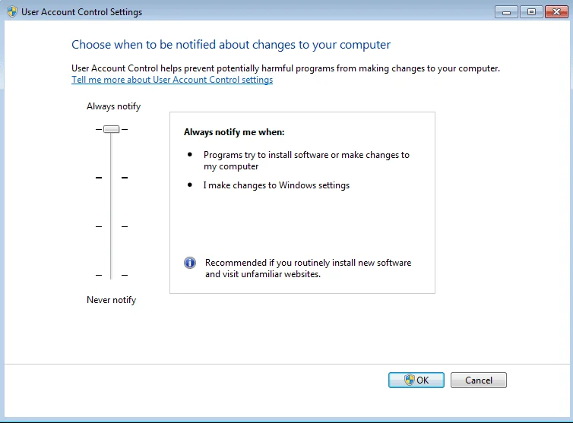The image size is (573, 423).
Task: Click 'Programs try to install software' bullet text
Action: click(306, 160)
